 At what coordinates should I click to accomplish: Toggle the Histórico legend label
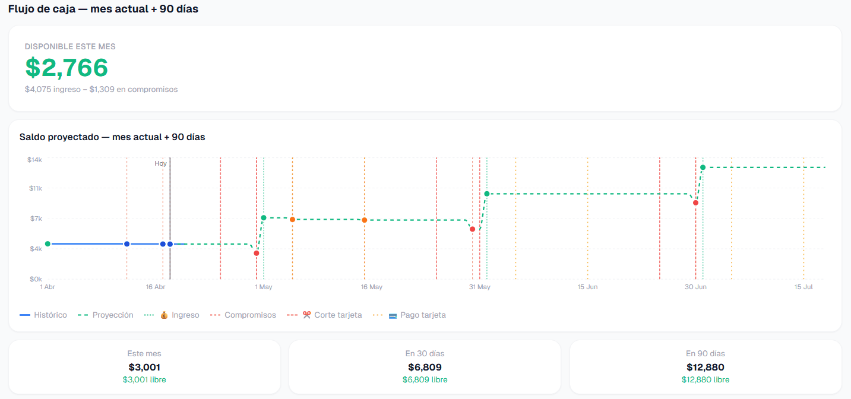50,315
